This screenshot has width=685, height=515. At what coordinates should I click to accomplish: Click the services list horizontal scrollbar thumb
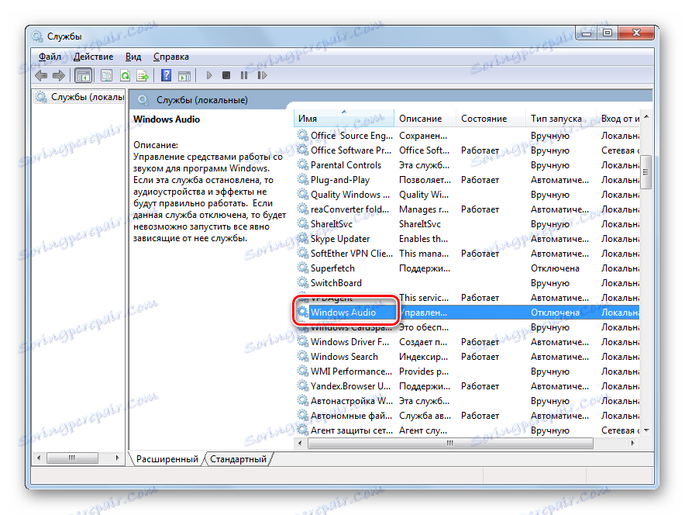coord(450,444)
